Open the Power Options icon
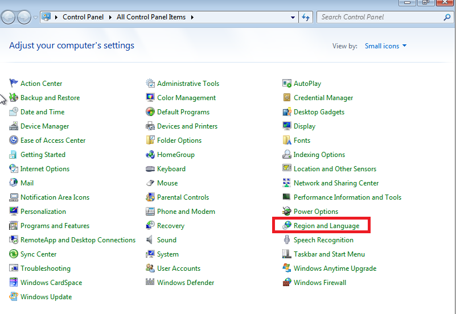 coord(287,212)
